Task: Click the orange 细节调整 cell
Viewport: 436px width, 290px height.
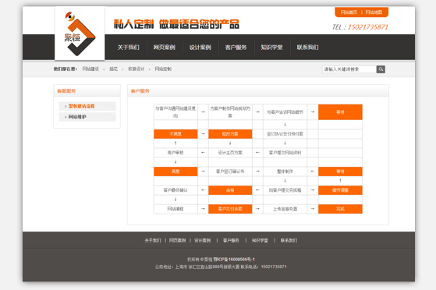Action: pos(340,190)
